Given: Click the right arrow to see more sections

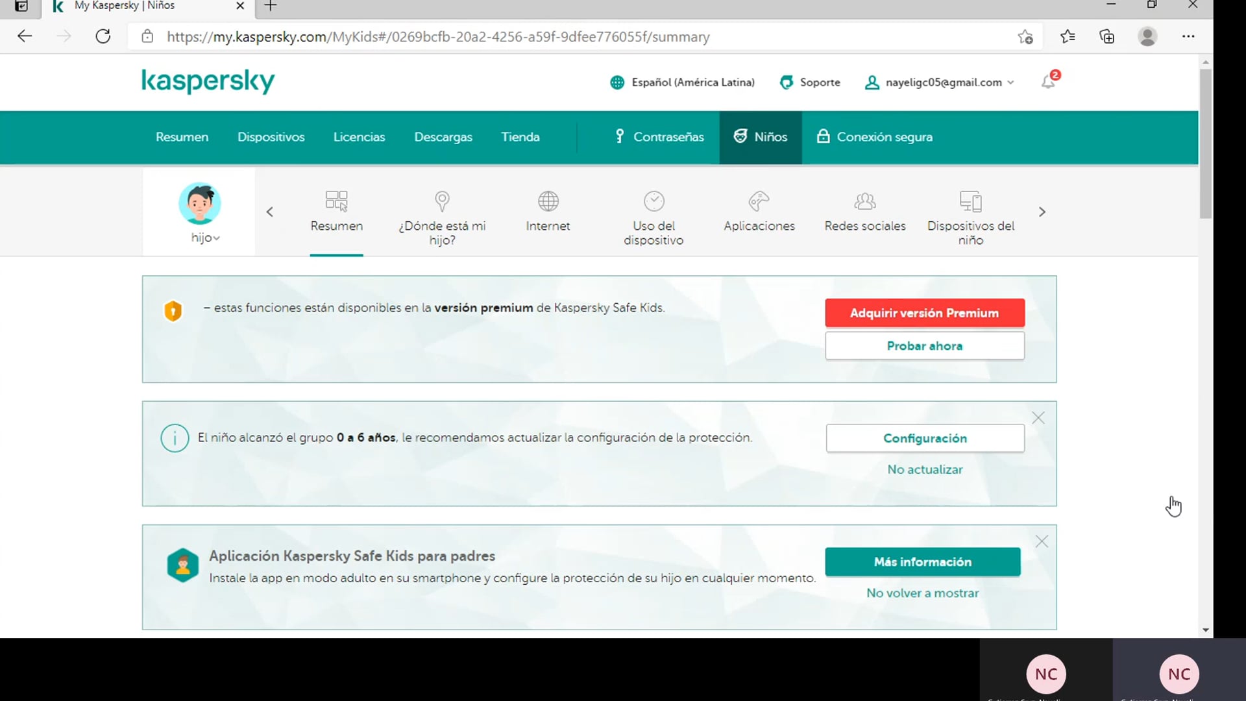Looking at the screenshot, I should pyautogui.click(x=1042, y=211).
